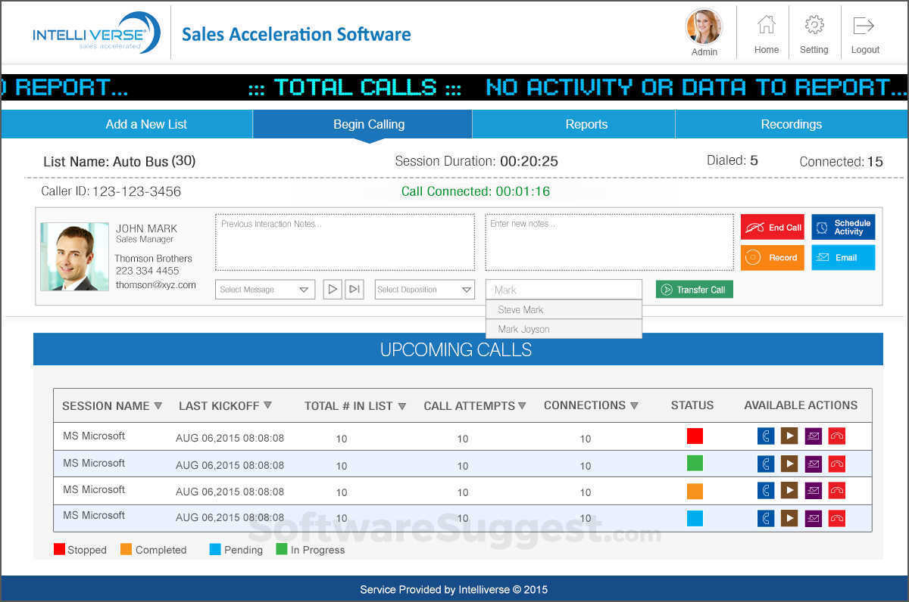Click red hang-up icon in fourth row
The height and width of the screenshot is (602, 909).
click(836, 518)
